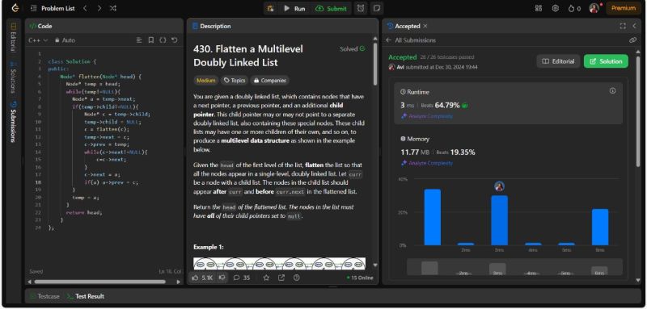Select the Accepted tab
The width and height of the screenshot is (647, 309).
(x=403, y=26)
